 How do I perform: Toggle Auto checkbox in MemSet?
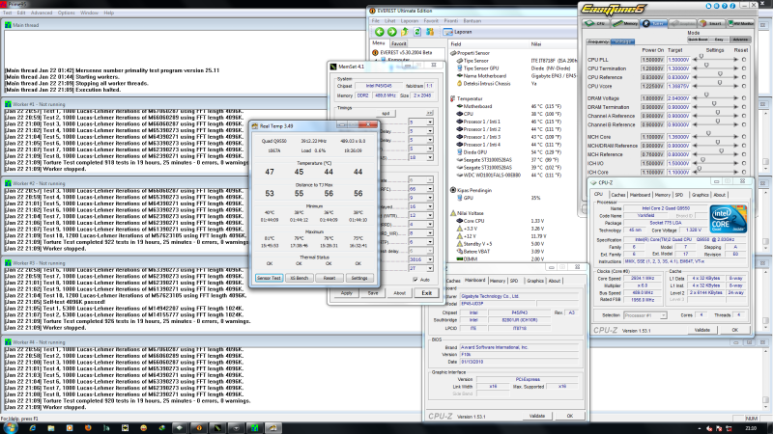click(415, 280)
